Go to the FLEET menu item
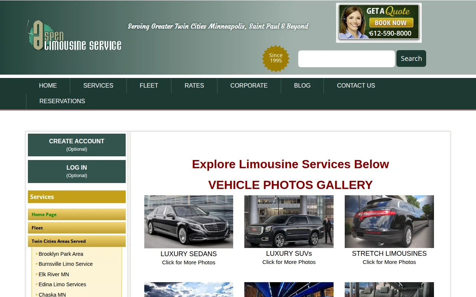Image resolution: width=476 pixels, height=297 pixels. click(x=149, y=85)
